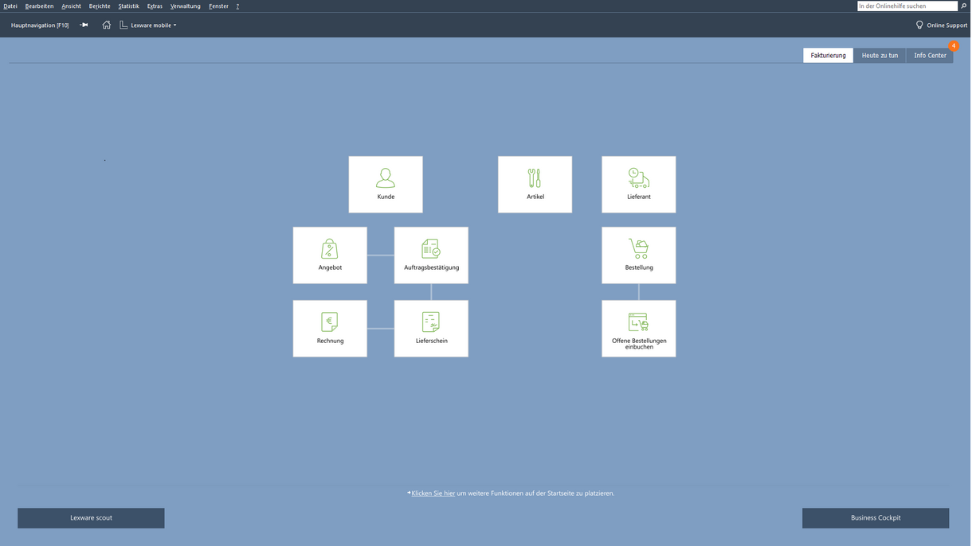Open the Business Cockpit
The width and height of the screenshot is (972, 546).
(876, 518)
